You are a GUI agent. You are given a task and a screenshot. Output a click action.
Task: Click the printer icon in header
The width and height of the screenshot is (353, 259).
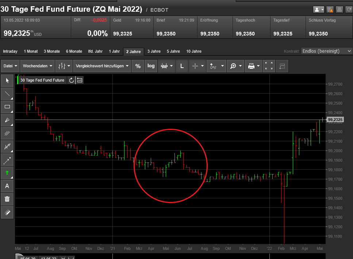pos(339,10)
